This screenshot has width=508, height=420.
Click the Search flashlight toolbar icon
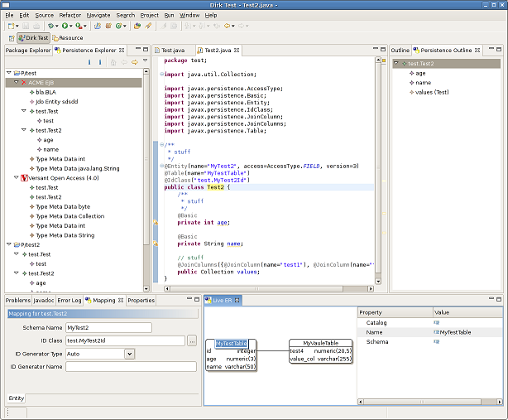[x=148, y=26]
